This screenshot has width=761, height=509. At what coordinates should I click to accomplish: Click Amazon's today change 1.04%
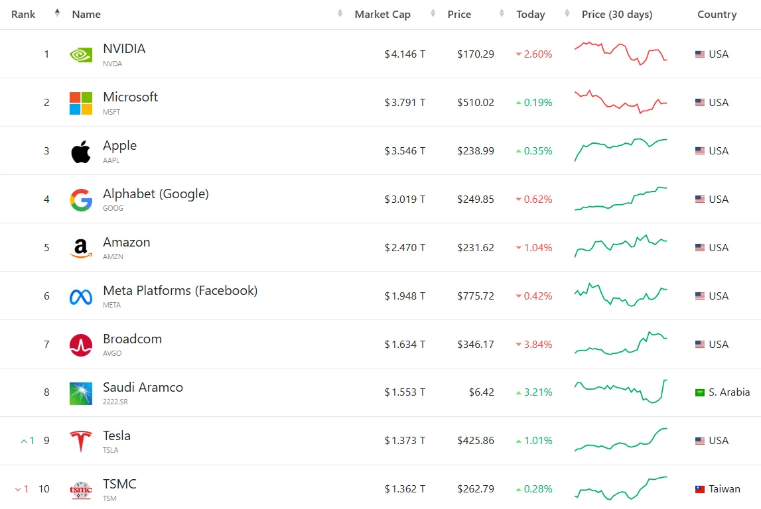(x=538, y=248)
